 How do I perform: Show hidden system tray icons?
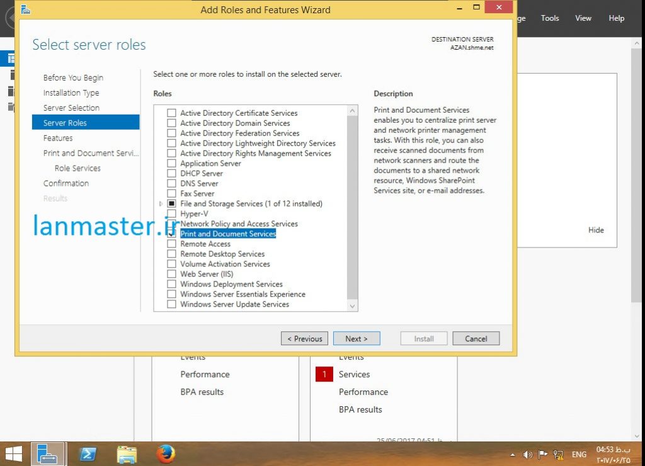(512, 455)
